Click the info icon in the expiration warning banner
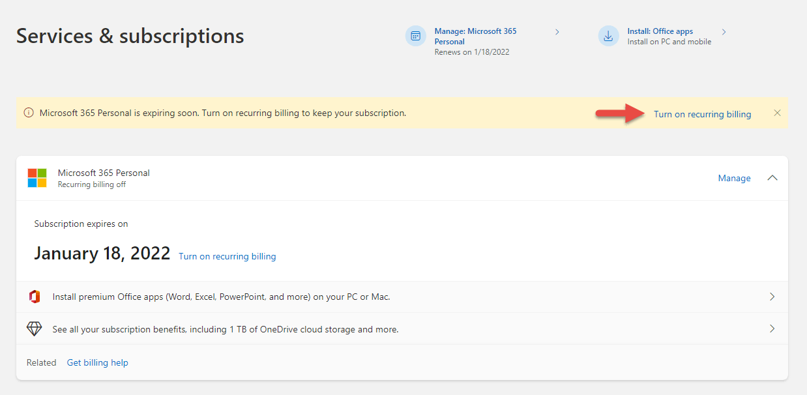 pos(28,113)
